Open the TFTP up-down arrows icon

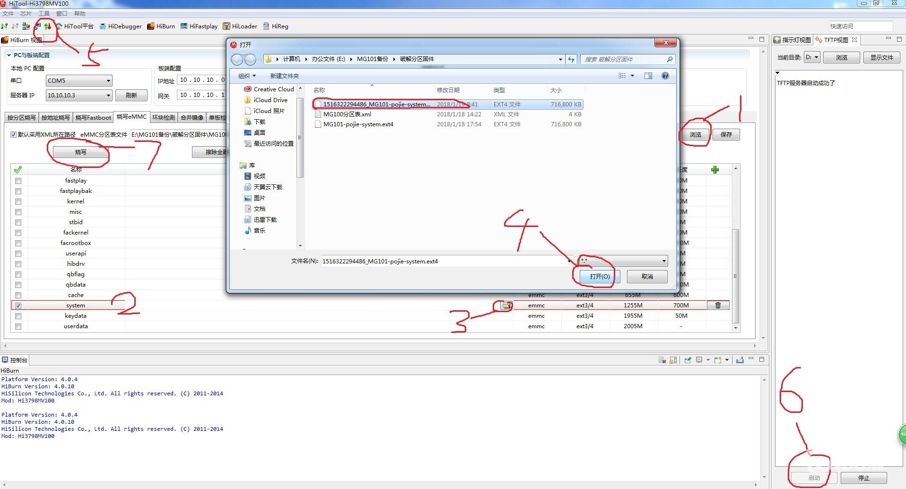tap(48, 26)
